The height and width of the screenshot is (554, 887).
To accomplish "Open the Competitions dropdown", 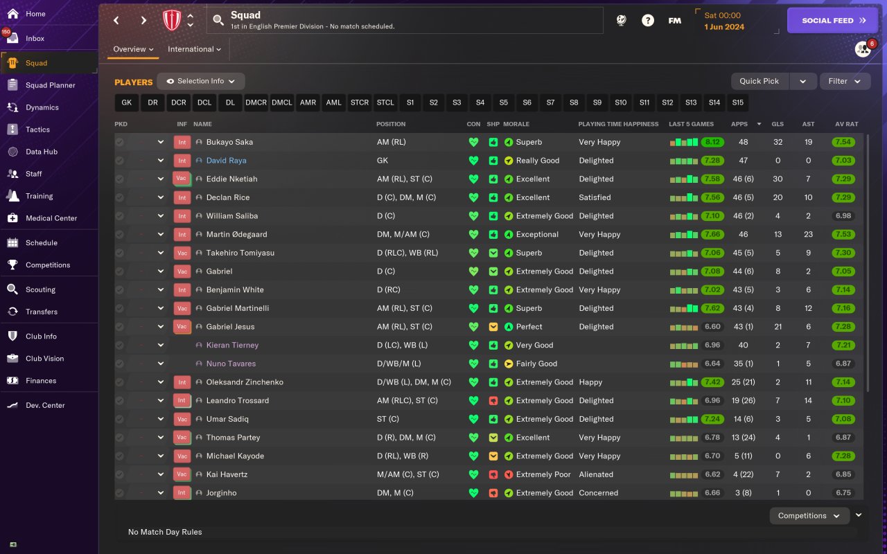I will [x=809, y=516].
